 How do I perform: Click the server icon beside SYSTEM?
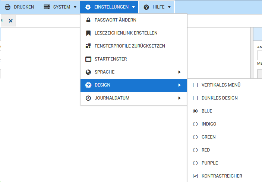coord(47,7)
